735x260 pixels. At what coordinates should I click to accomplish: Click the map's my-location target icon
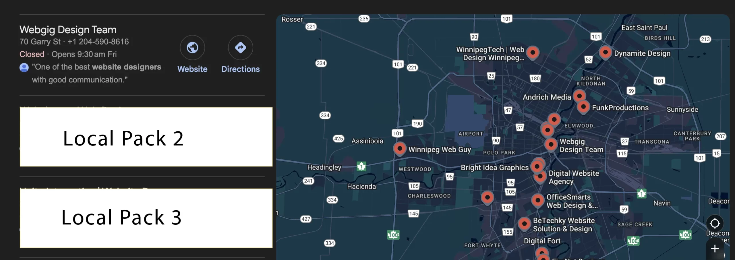[715, 223]
